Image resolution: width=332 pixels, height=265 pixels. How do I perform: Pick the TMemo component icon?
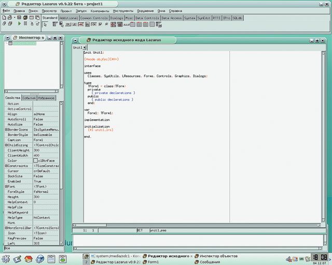[88, 24]
